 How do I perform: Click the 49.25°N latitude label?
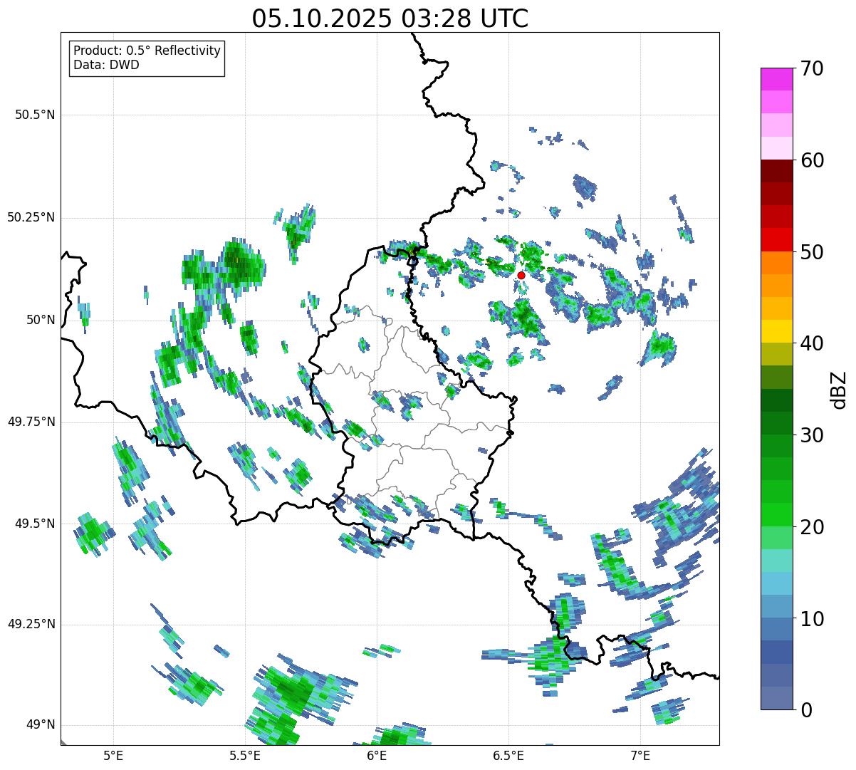pos(31,624)
